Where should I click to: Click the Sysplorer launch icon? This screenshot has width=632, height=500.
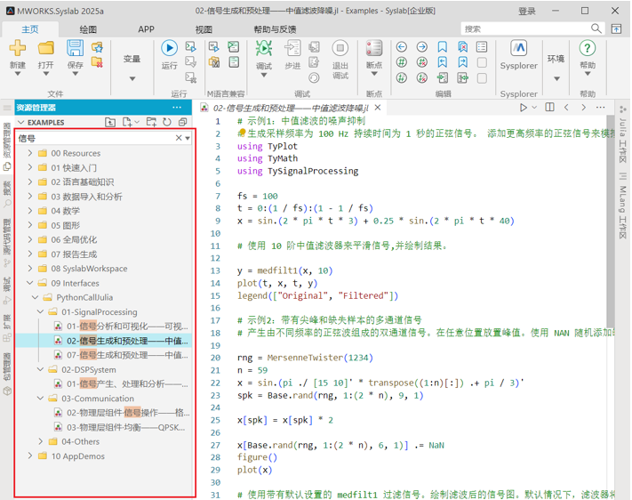(x=519, y=48)
